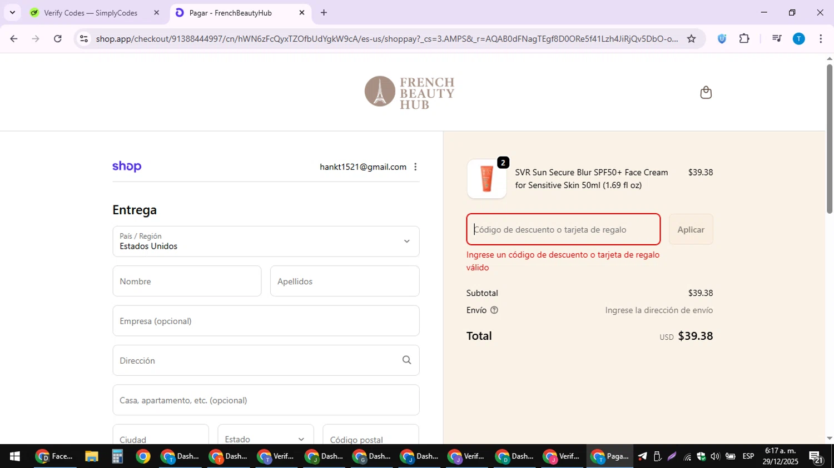
Task: Open the Face... Chrome taskbar window
Action: pyautogui.click(x=54, y=456)
